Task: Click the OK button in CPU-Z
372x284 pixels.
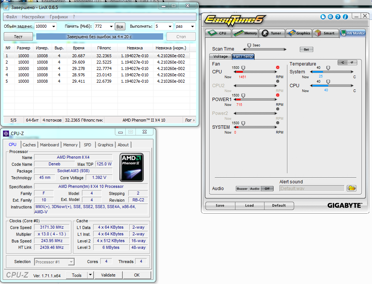Action: [x=137, y=275]
